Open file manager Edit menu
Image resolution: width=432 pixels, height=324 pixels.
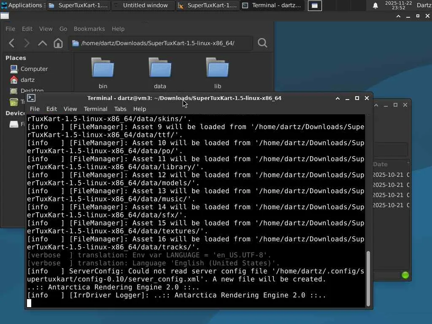pos(27,29)
